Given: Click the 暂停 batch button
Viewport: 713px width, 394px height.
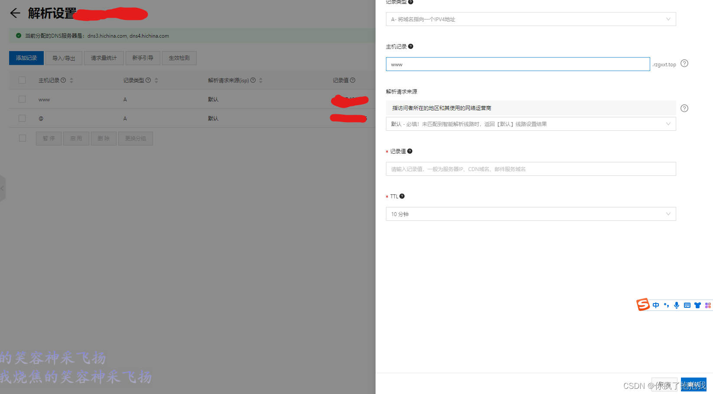Looking at the screenshot, I should pyautogui.click(x=49, y=139).
